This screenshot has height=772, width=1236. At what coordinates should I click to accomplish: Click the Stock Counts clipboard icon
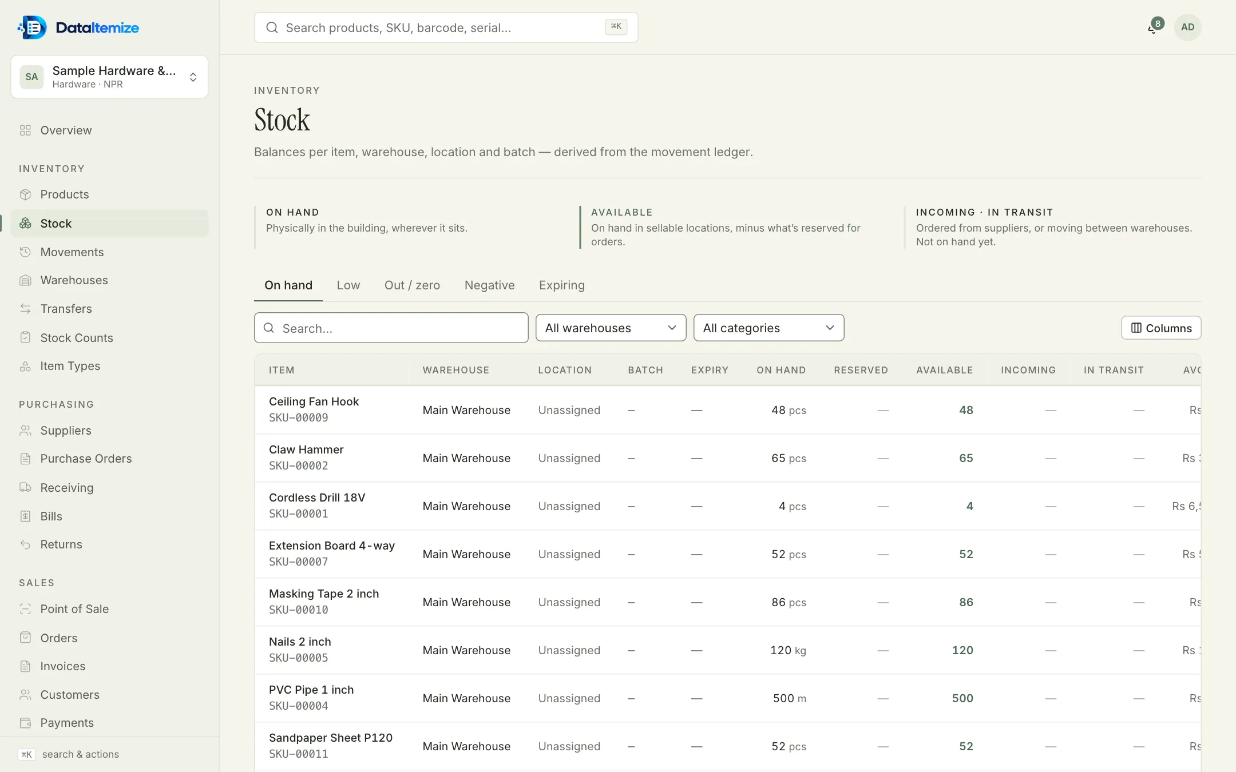click(x=25, y=338)
